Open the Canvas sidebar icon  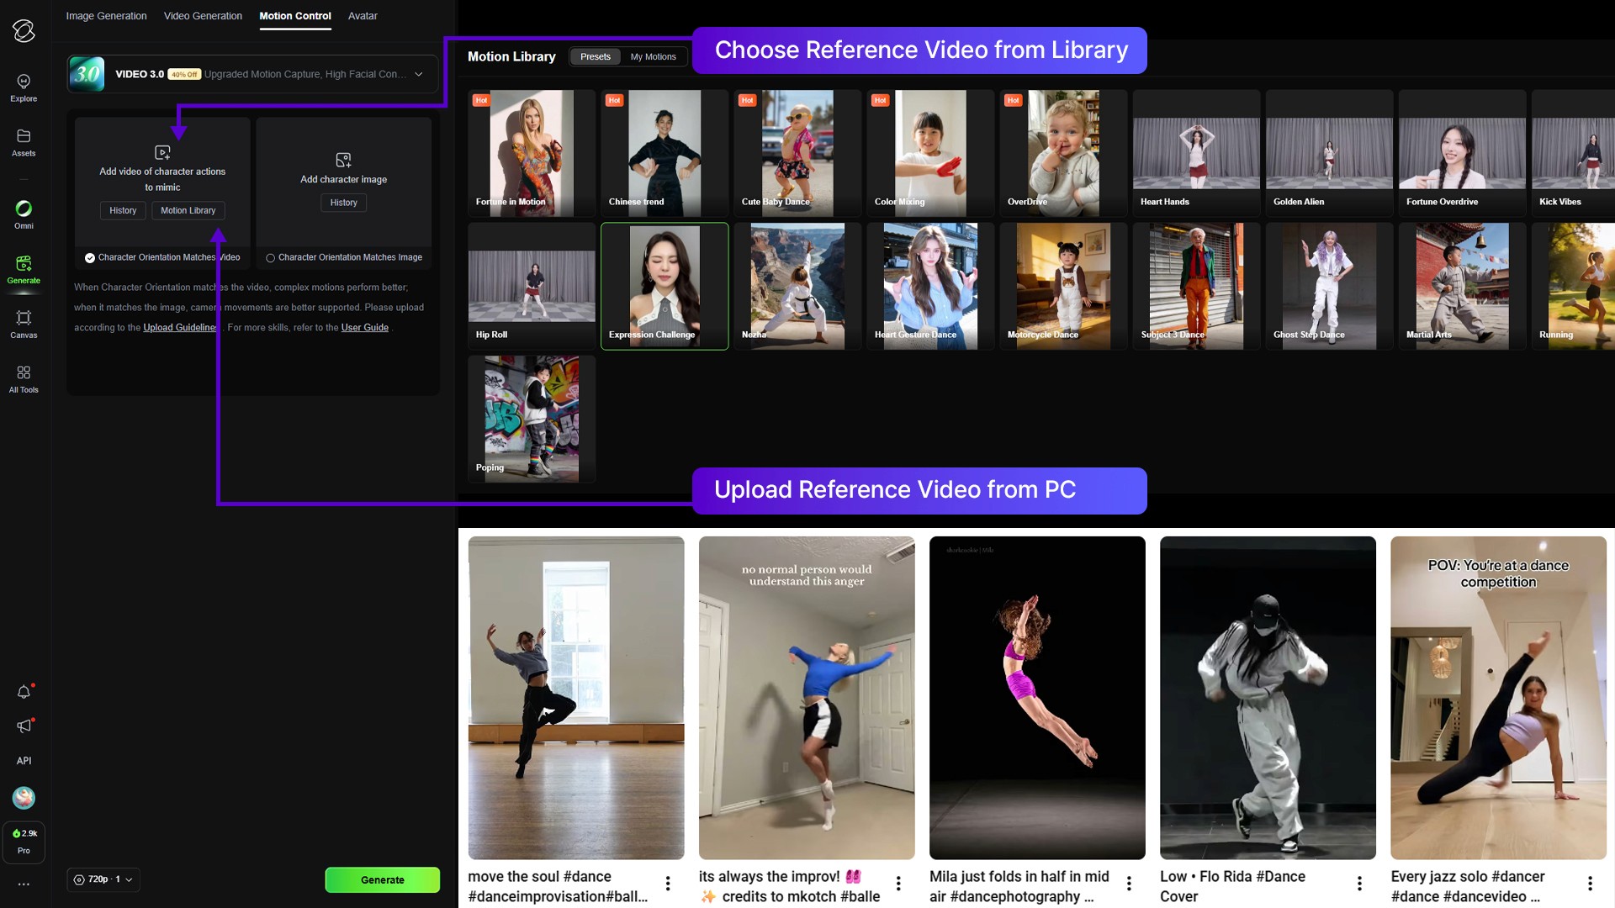click(x=24, y=319)
